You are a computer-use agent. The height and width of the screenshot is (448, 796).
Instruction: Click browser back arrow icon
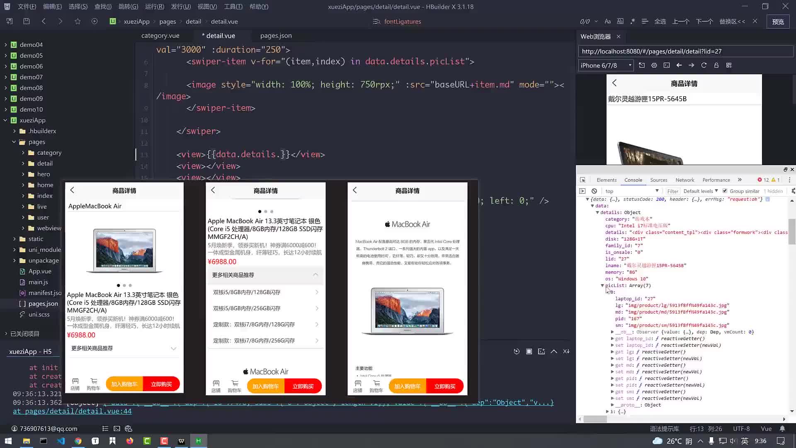[x=679, y=65]
